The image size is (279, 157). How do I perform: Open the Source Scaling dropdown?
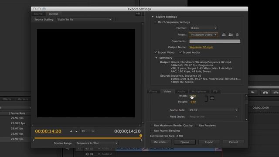point(84,19)
